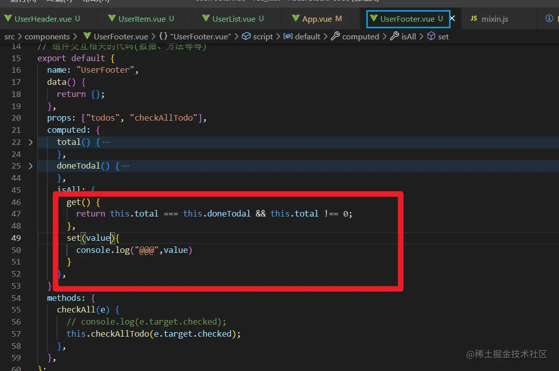Screen dimensions: 559x371
Task: Click 'get() {' on line 46
Action: (83, 202)
